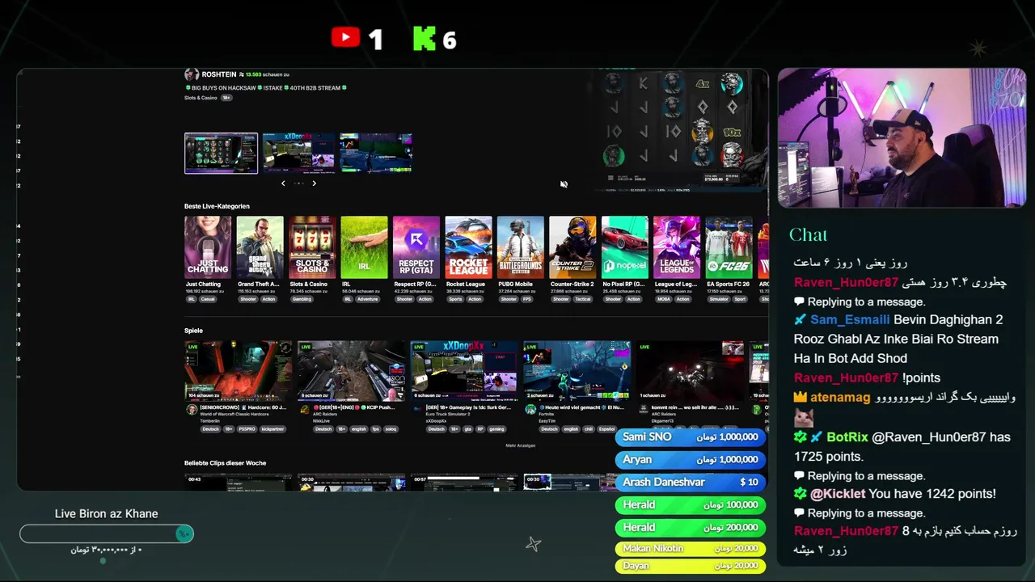Select slots stream carousel thumbnail

221,153
